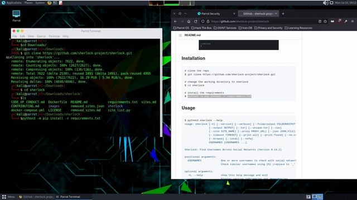Viewport: 357px width, 200px height.
Task: Open the Privacy and Security bookmark folder
Action: tap(268, 28)
